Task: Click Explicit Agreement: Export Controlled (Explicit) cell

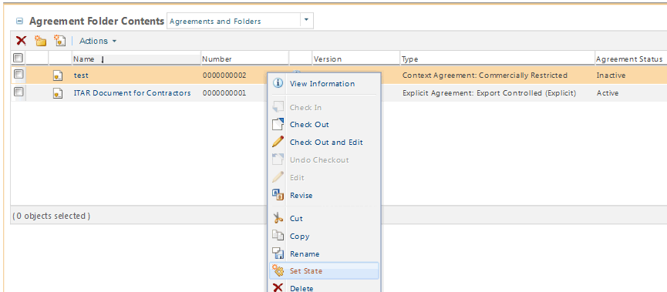Action: point(489,92)
